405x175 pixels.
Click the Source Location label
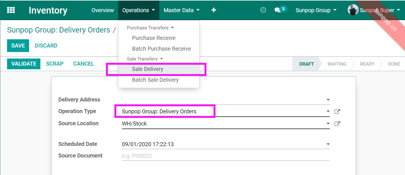coord(79,123)
